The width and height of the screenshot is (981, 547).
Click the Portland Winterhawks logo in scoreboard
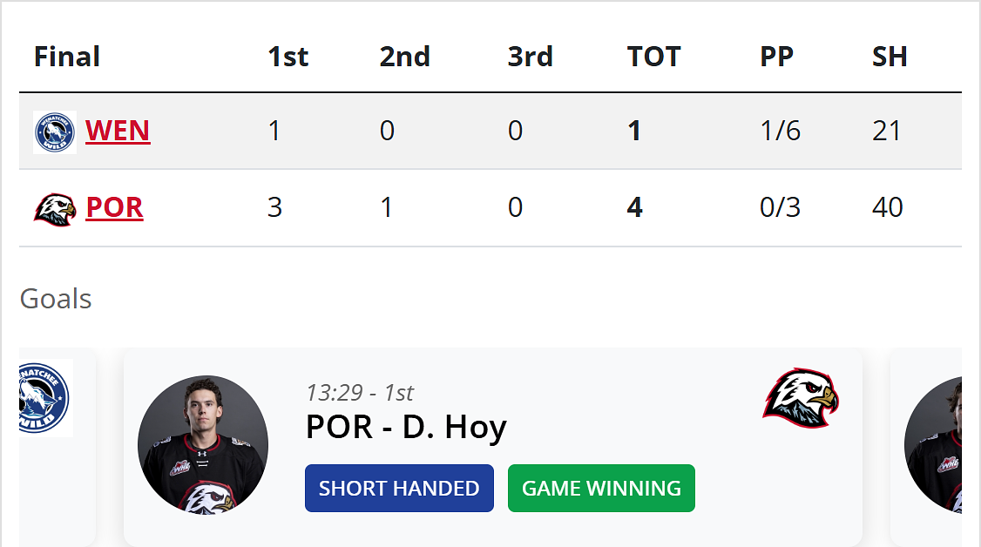55,209
